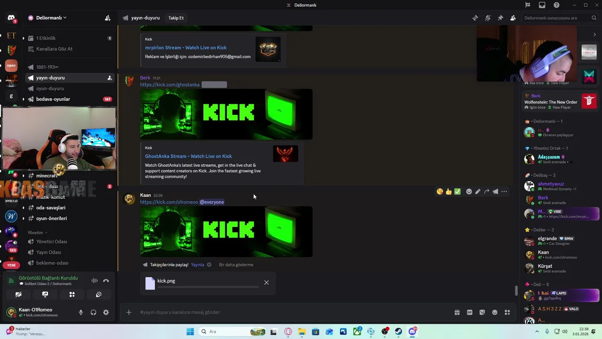Open pinned messages pin icon
602x339 pixels.
click(500, 18)
